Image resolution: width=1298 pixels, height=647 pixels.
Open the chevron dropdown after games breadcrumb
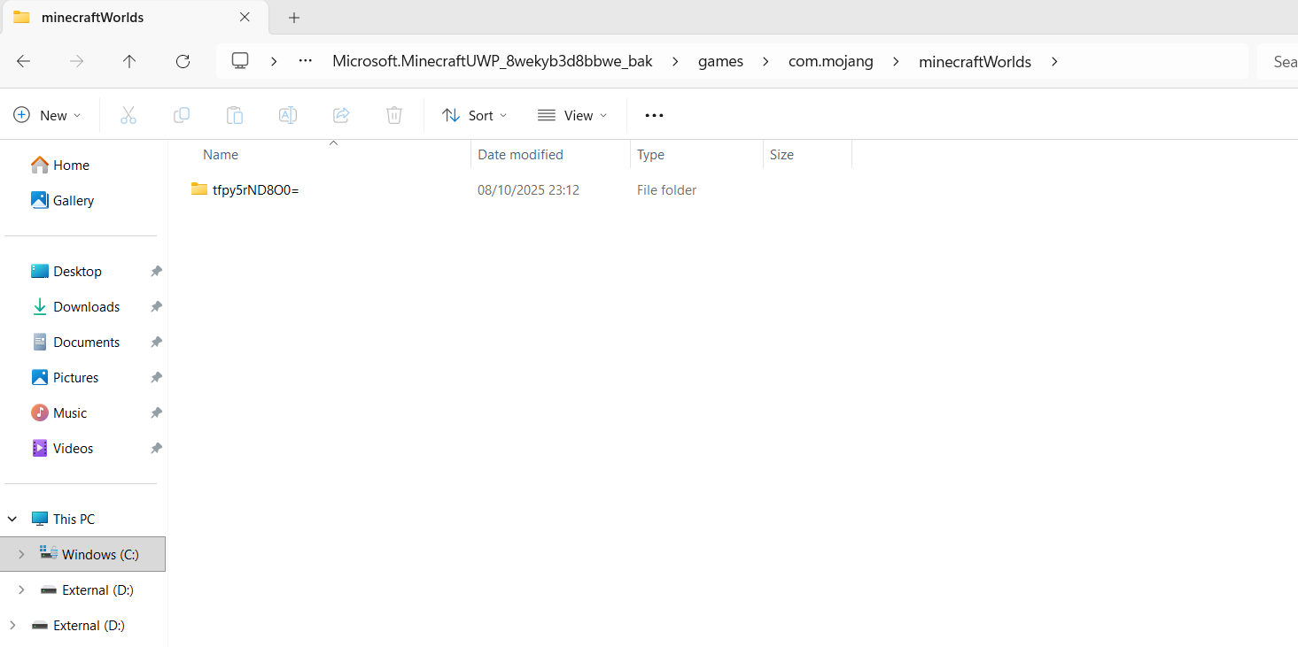766,61
